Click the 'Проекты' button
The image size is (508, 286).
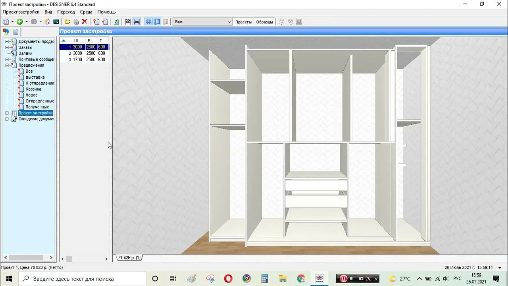point(243,22)
